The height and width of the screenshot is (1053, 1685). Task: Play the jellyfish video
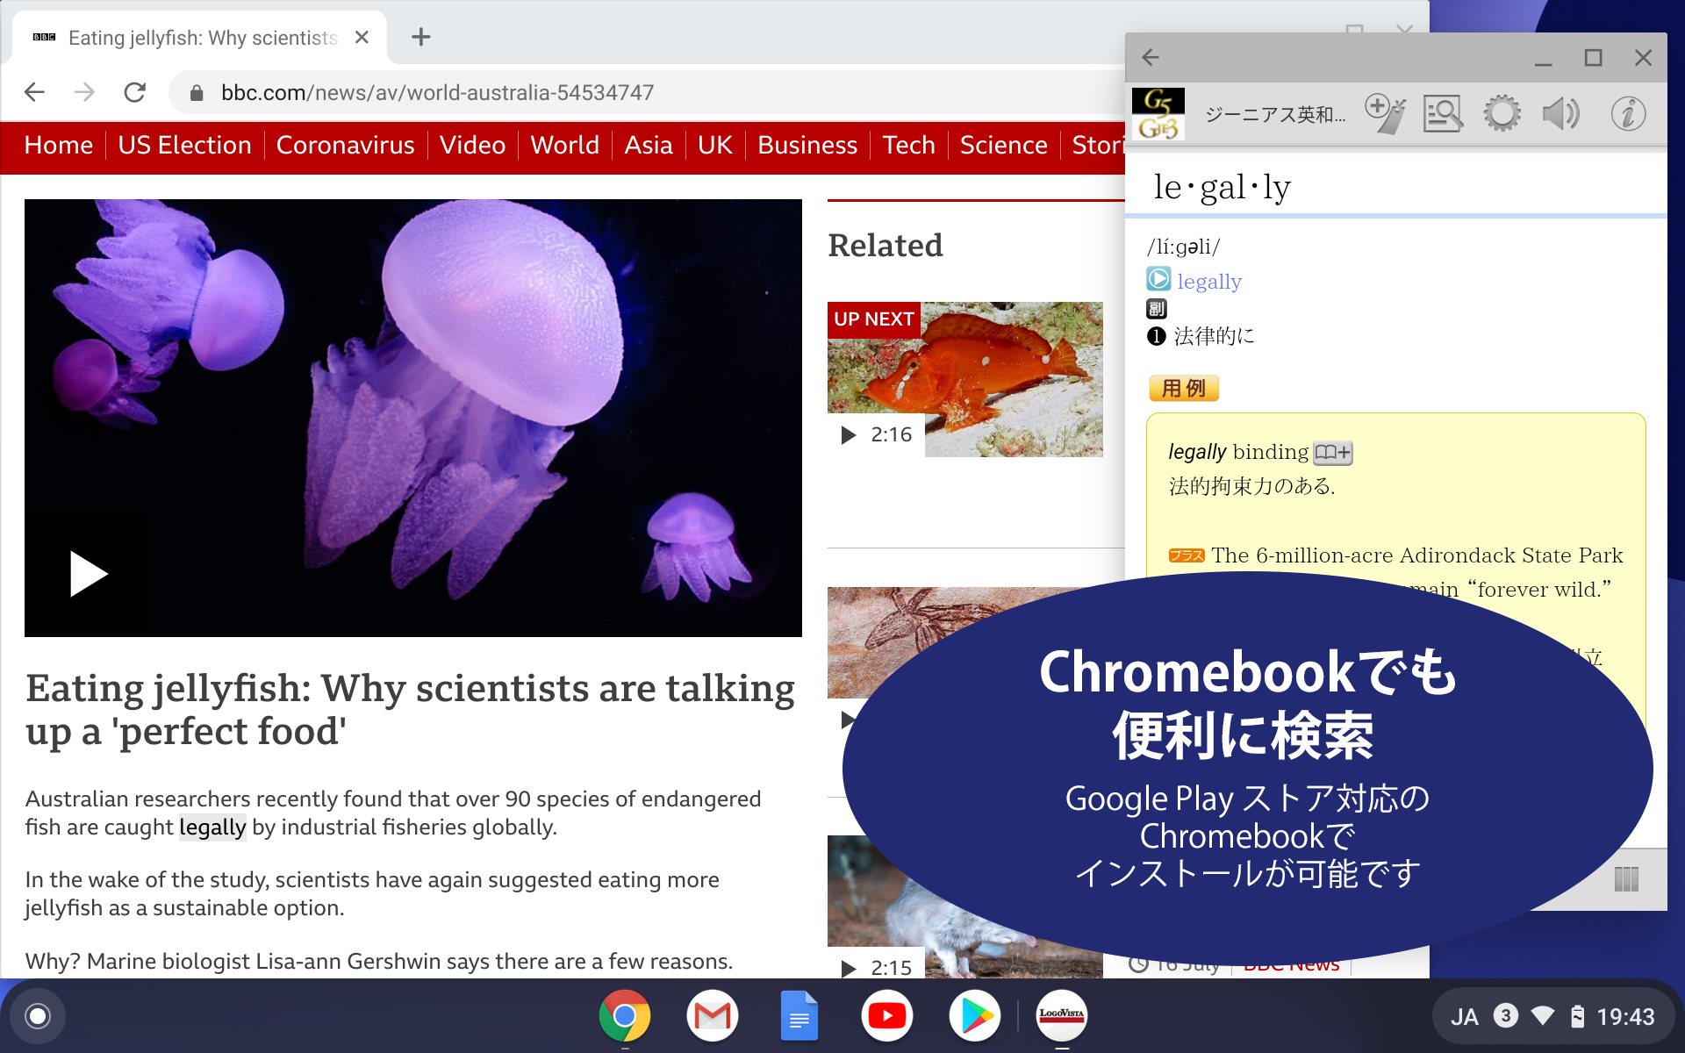(88, 574)
